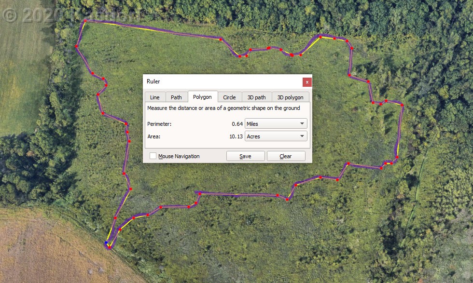Click the area value 10.13

[236, 136]
